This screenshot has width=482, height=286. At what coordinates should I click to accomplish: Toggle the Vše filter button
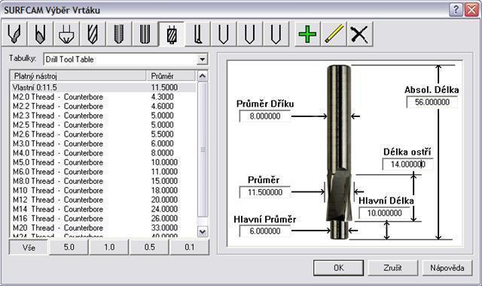point(29,247)
